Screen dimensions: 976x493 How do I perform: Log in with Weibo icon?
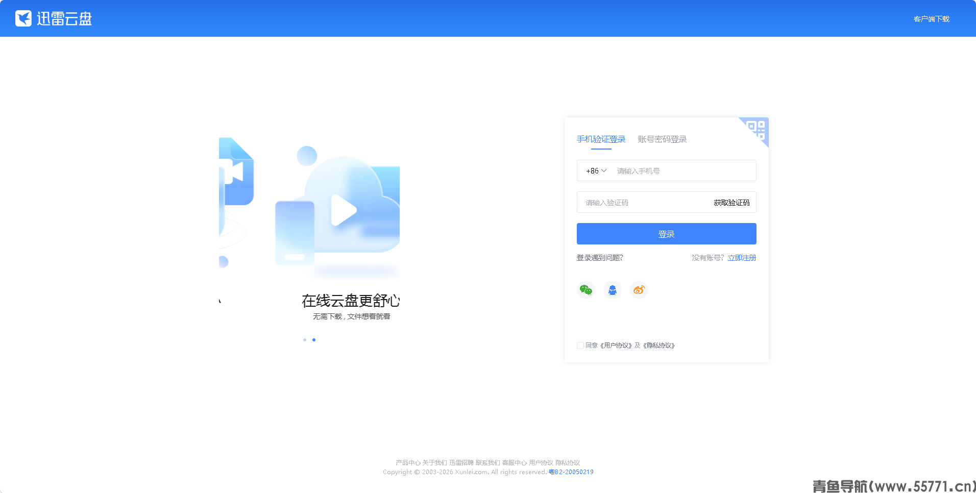tap(639, 290)
